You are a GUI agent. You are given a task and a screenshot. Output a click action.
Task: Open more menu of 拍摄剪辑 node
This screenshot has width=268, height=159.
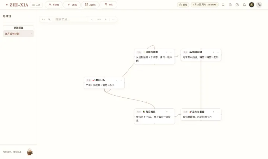tap(218, 52)
